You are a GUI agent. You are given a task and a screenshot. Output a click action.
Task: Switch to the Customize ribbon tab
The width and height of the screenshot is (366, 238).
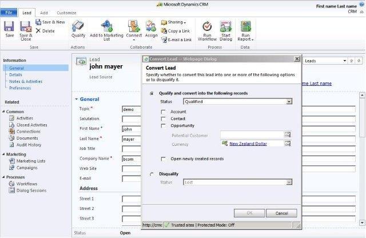point(66,13)
